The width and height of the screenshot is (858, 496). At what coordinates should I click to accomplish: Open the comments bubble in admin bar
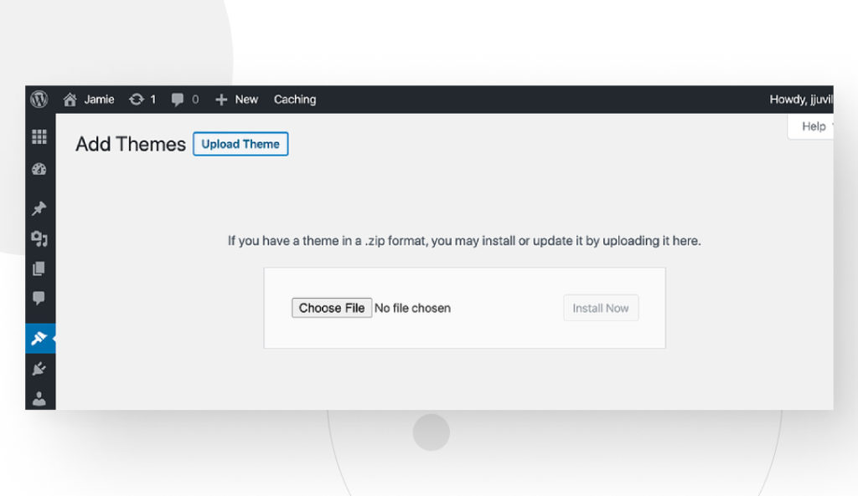coord(185,100)
